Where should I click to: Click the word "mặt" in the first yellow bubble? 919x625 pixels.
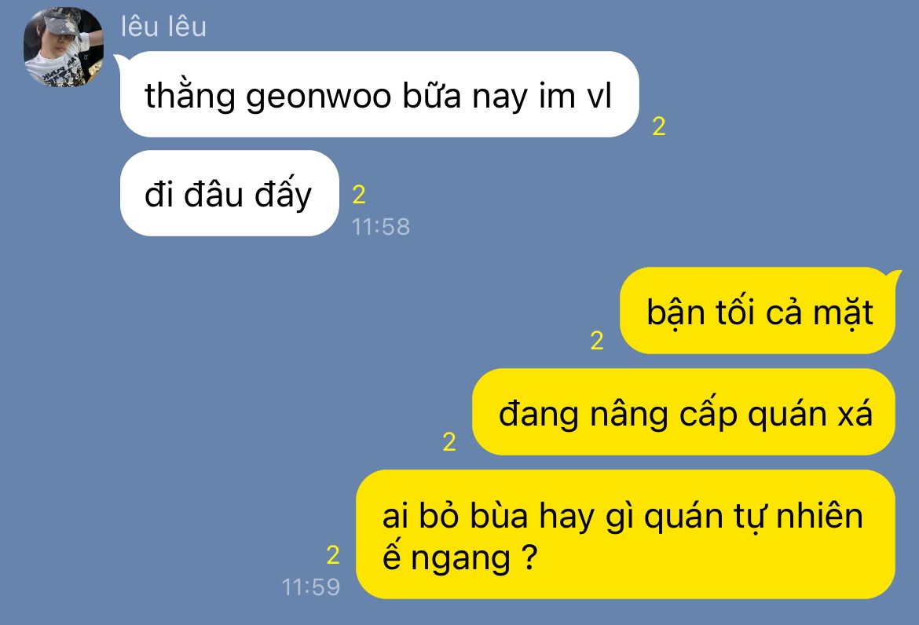[x=844, y=312]
